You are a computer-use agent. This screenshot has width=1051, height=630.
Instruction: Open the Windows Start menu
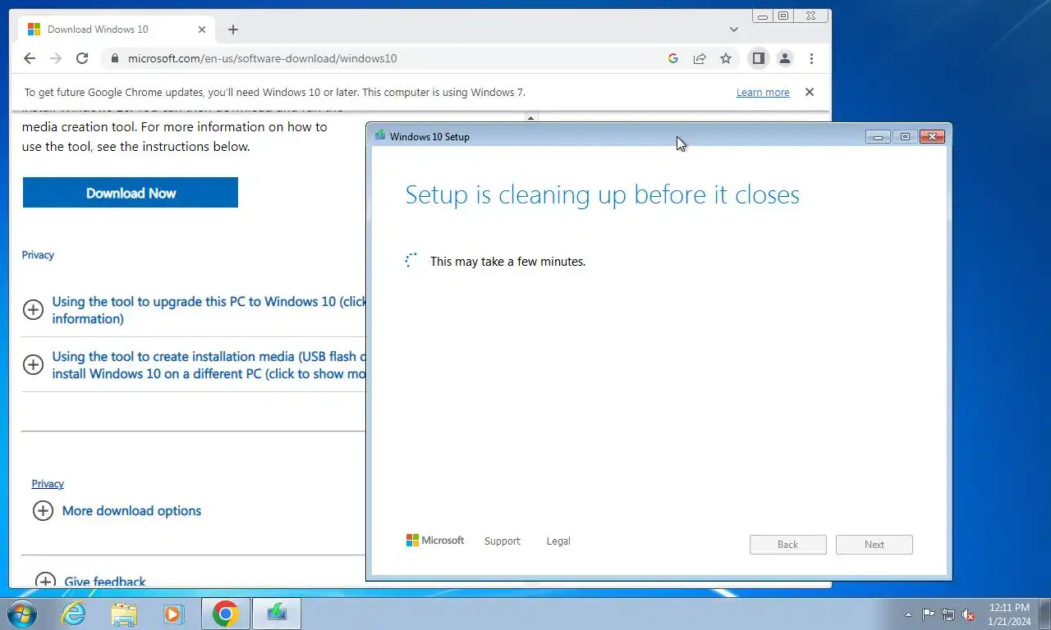click(21, 614)
